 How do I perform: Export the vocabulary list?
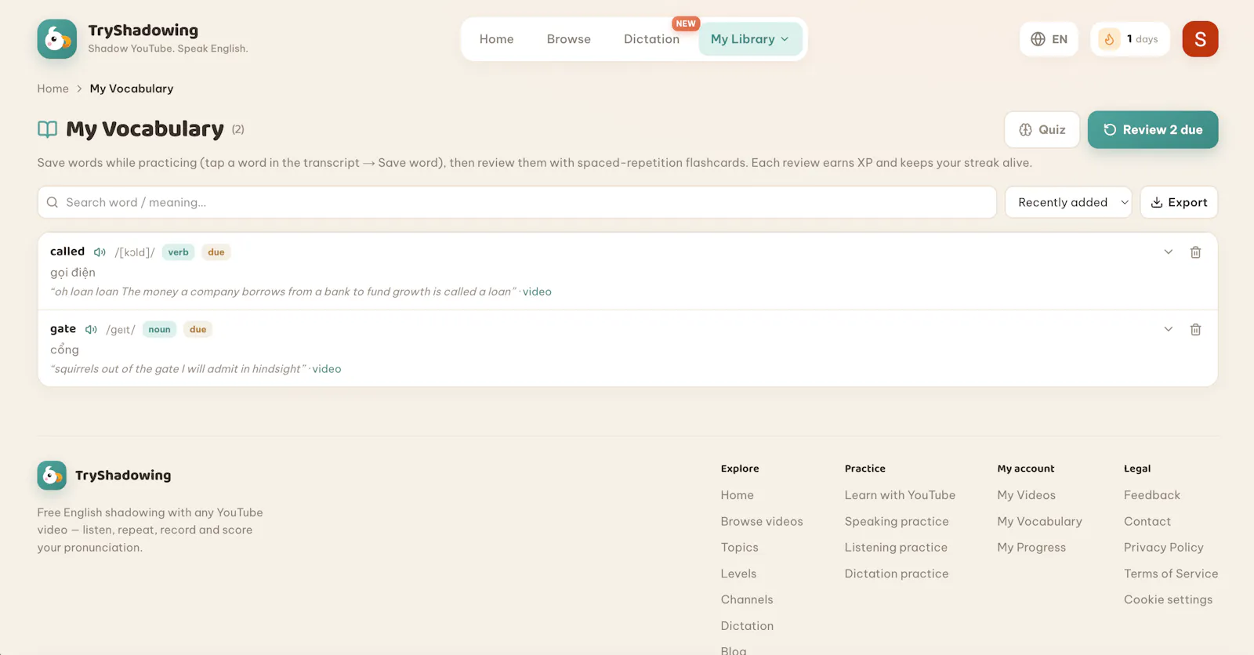(1179, 202)
